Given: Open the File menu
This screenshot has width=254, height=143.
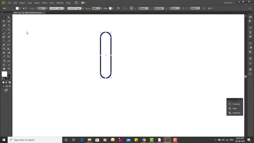Looking at the screenshot, I should pyautogui.click(x=10, y=3).
